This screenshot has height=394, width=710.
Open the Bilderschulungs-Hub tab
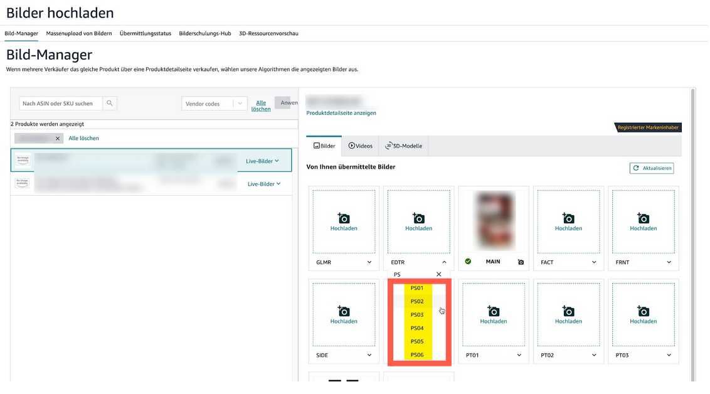[x=204, y=33]
